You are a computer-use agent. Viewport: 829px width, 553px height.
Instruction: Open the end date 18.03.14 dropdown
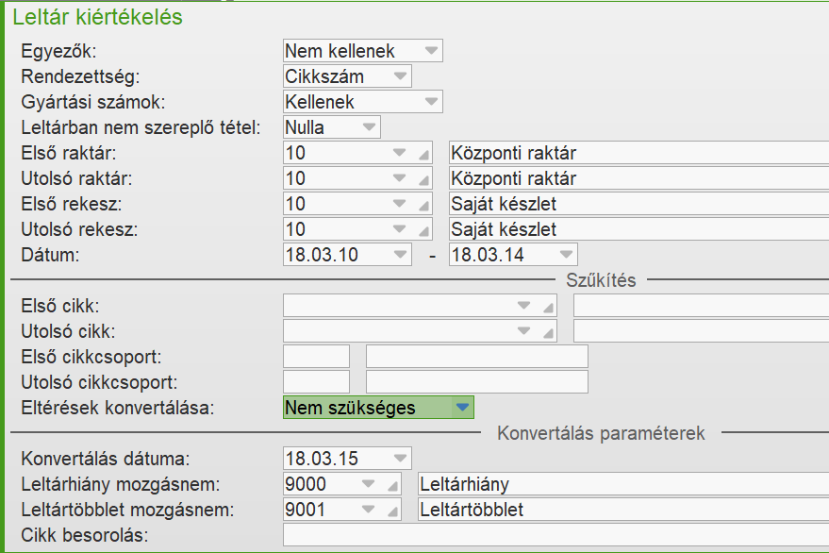click(565, 255)
